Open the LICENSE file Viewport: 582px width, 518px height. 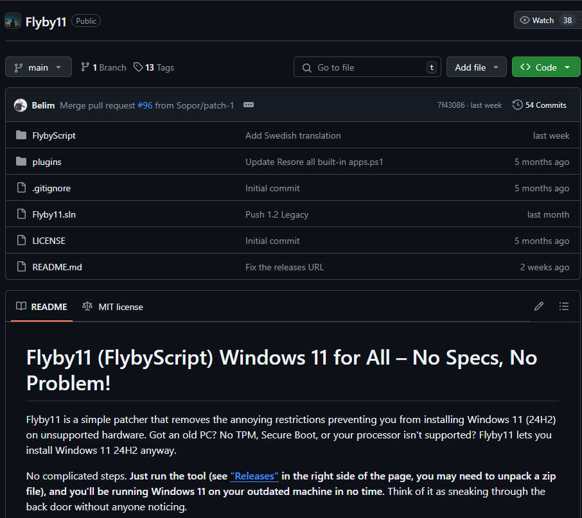(x=49, y=241)
